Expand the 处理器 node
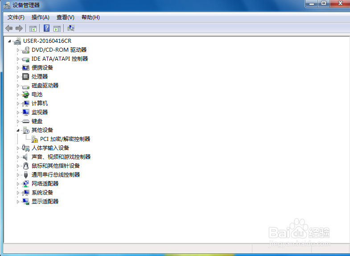Viewport: 350px width, 256px height. (18, 77)
